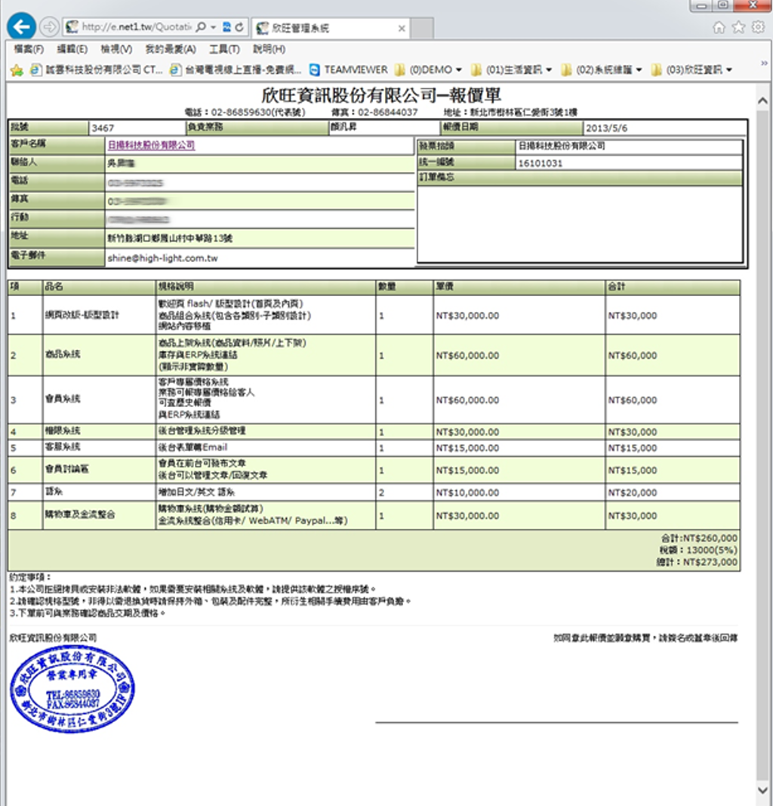The width and height of the screenshot is (773, 806).
Task: Click item name 客服系統 in row 5
Action: pyautogui.click(x=63, y=446)
